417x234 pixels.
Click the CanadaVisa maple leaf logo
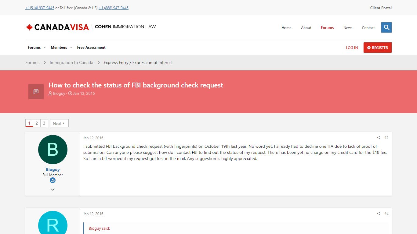click(x=57, y=27)
